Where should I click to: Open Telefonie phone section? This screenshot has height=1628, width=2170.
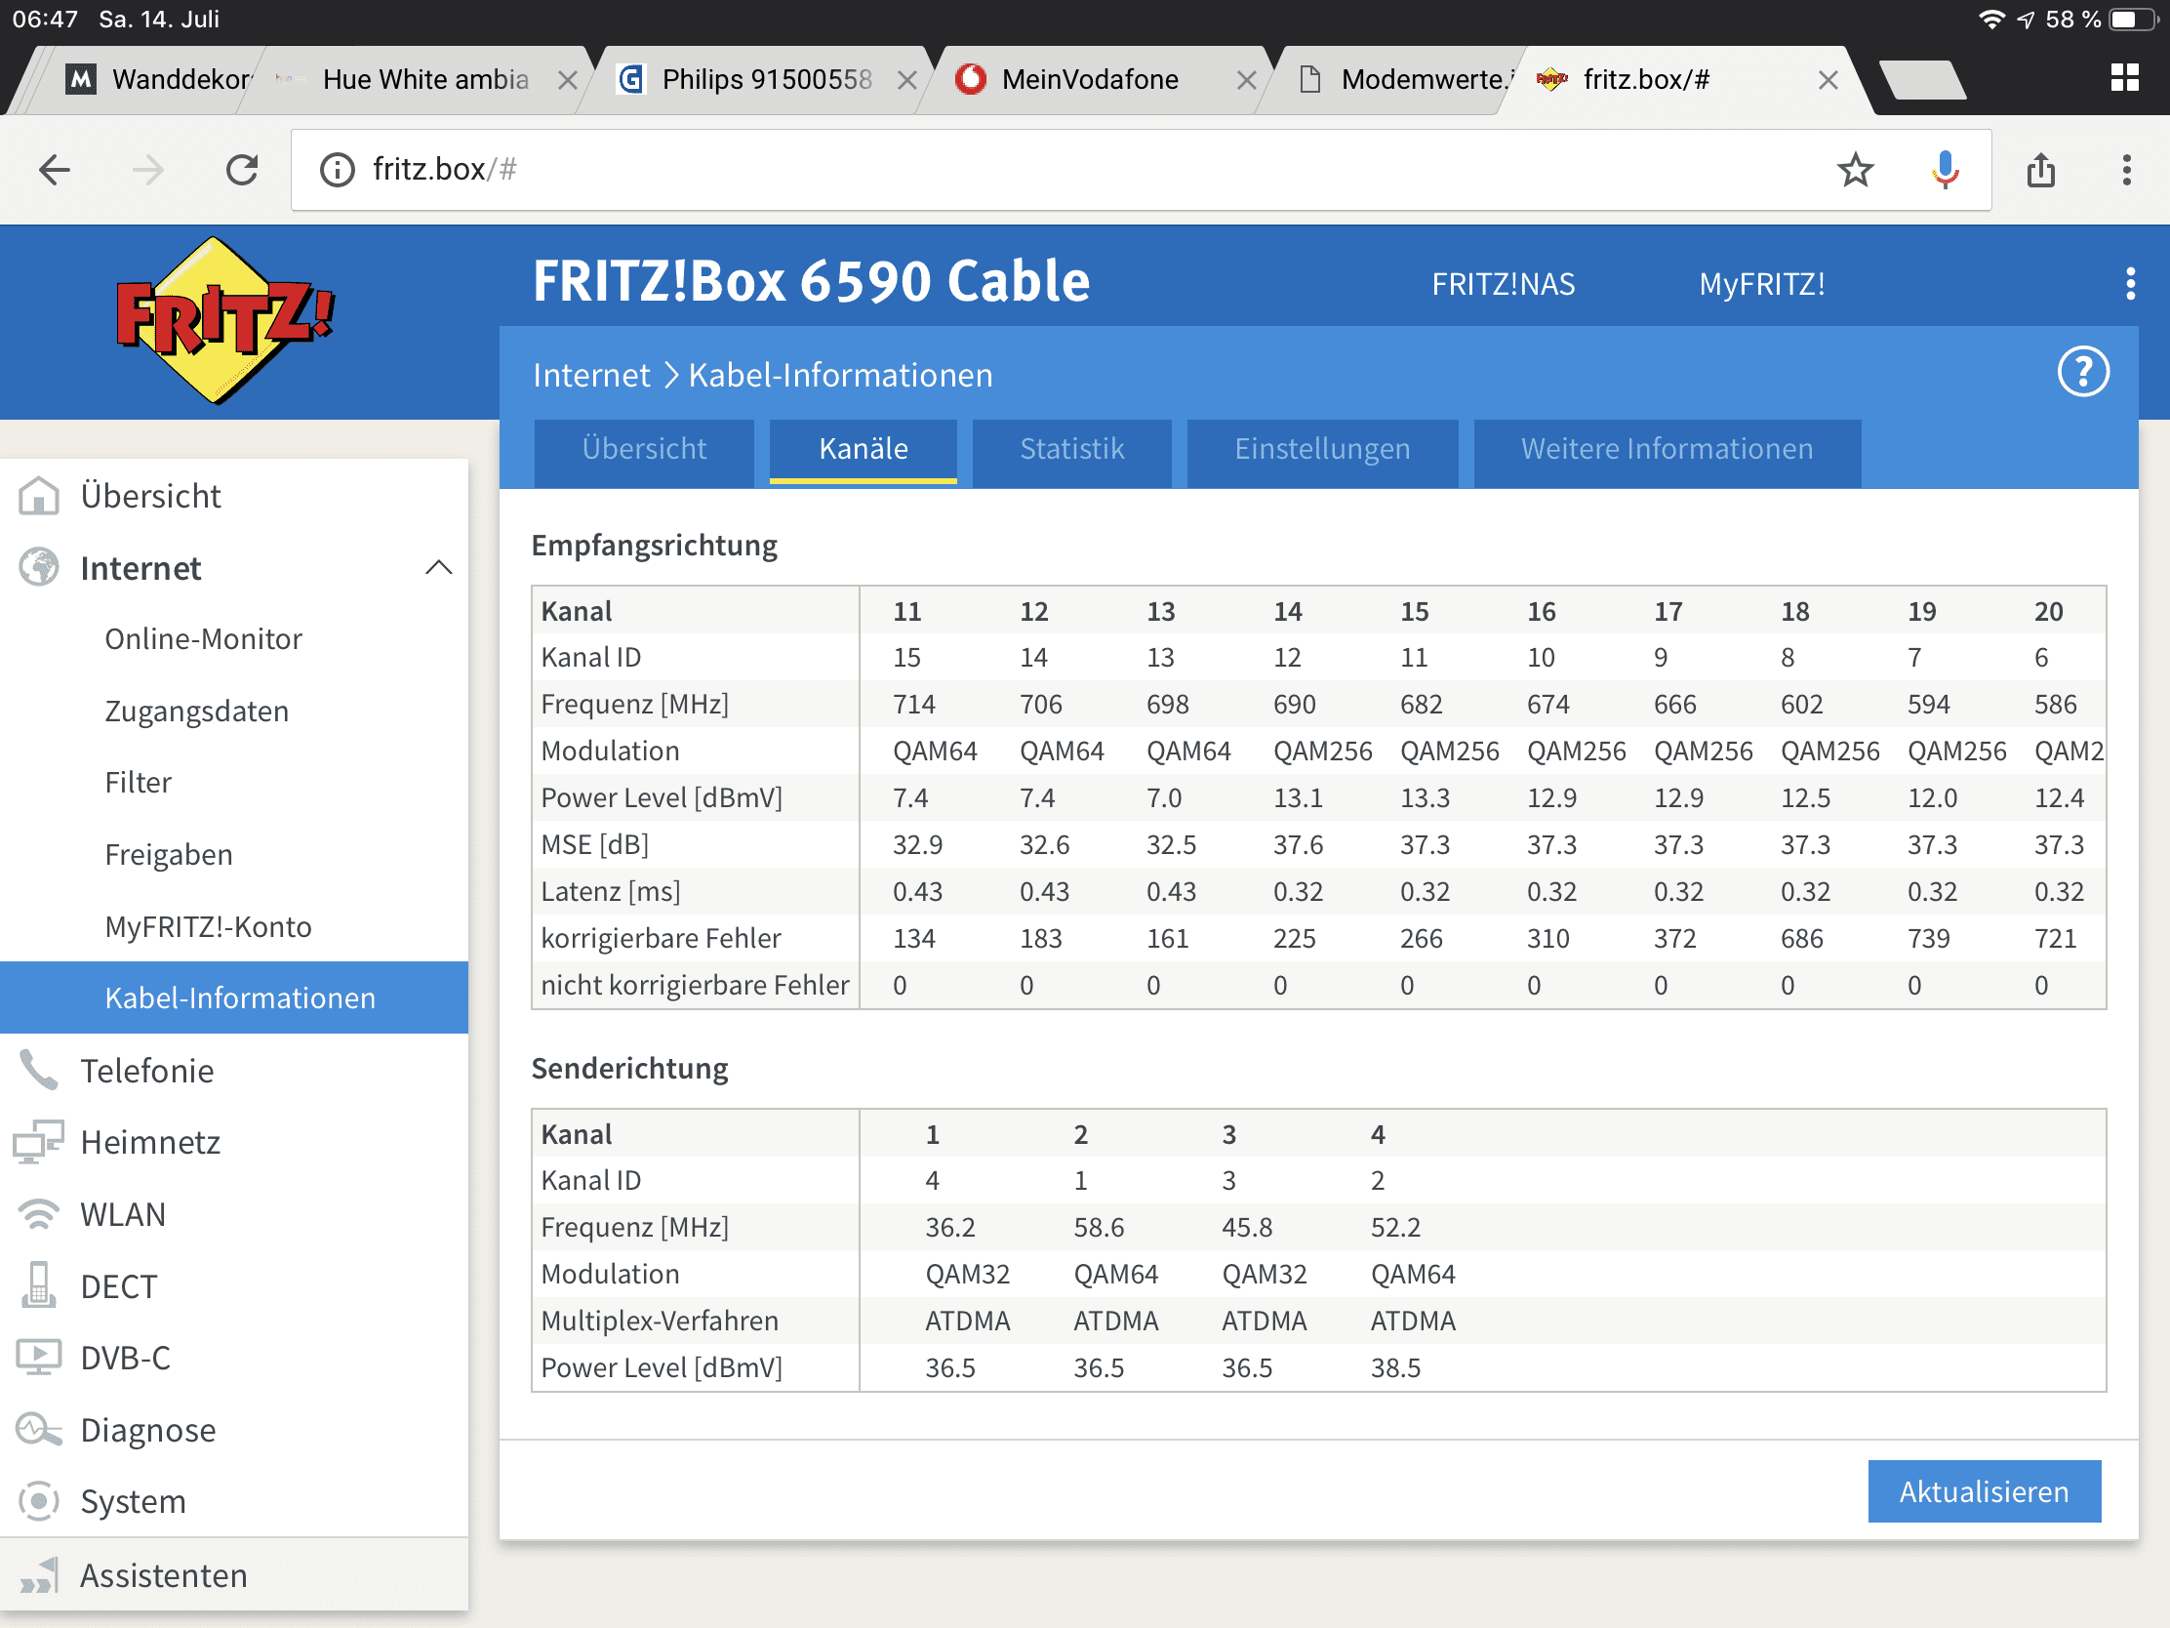[x=146, y=1070]
